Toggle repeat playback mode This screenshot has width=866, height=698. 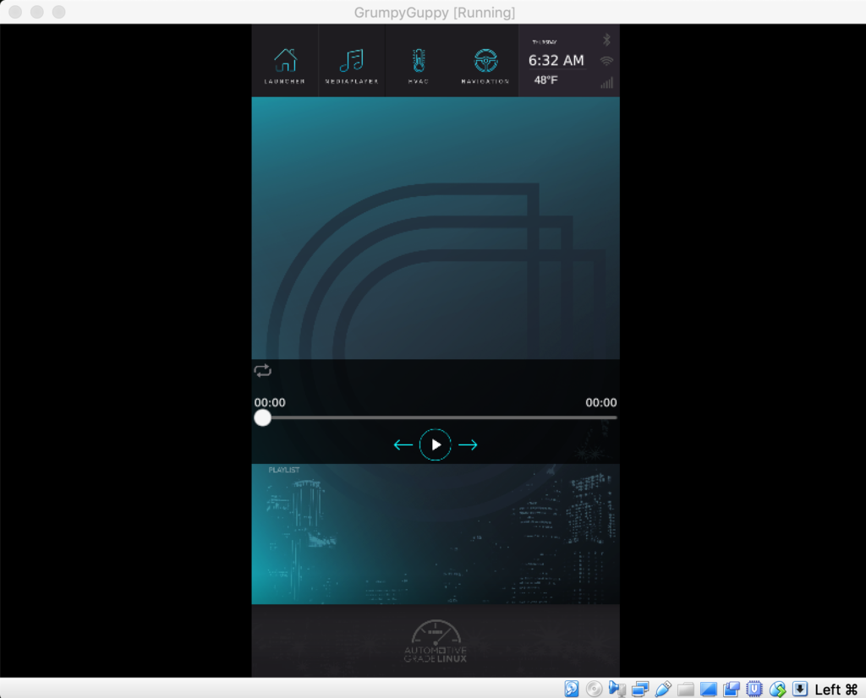(x=262, y=370)
